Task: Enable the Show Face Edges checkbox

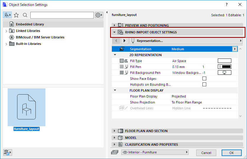Action: click(204, 79)
